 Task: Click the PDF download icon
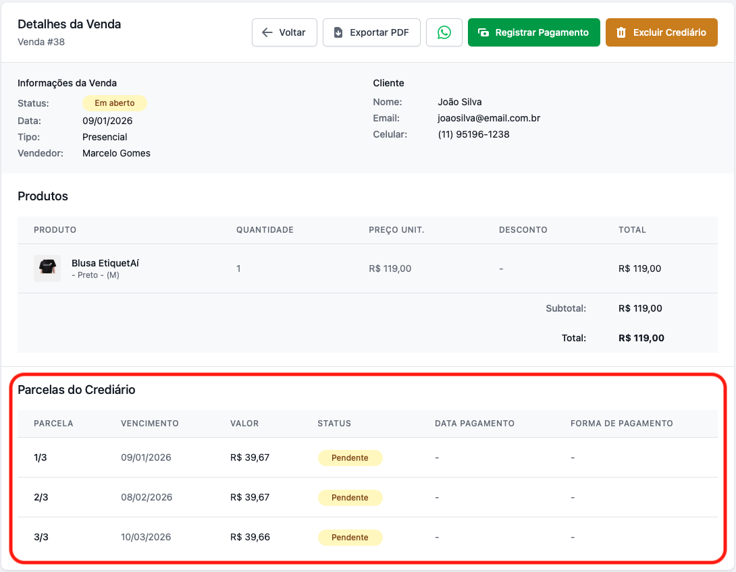click(338, 32)
